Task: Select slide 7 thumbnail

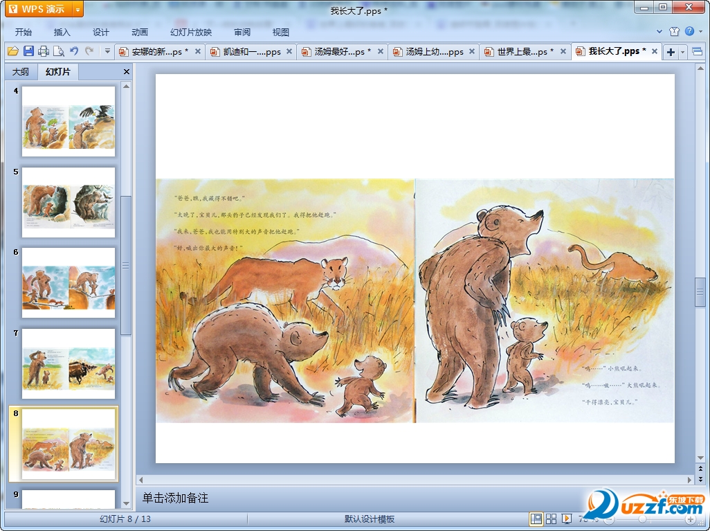Action: 69,363
